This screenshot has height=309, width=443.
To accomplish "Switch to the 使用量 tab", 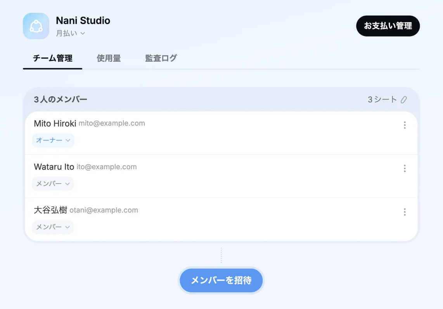I will (x=109, y=58).
